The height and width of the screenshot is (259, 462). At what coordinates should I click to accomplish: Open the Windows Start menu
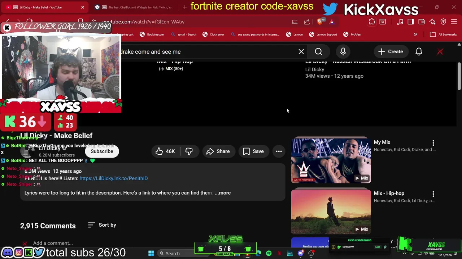[x=151, y=254]
